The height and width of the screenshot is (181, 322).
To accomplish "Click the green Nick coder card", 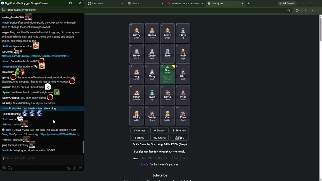I will pos(167,74).
